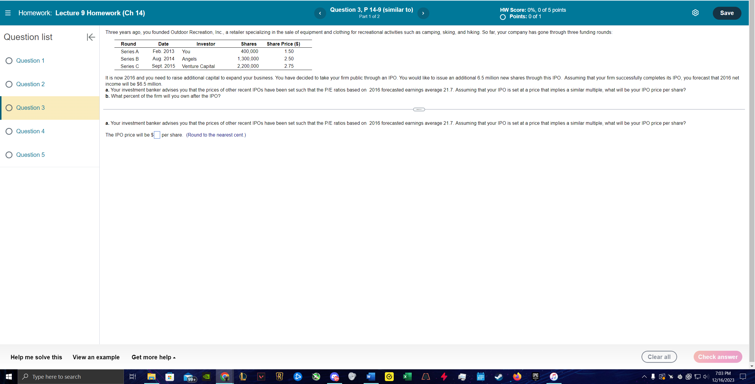Screen dimensions: 755x384
Task: Click the hamburger menu icon
Action: point(9,13)
